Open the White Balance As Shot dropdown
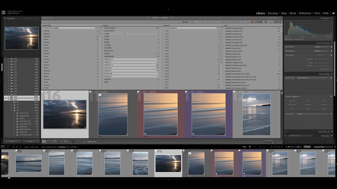Viewport: 337px width, 189px height. click(322, 51)
